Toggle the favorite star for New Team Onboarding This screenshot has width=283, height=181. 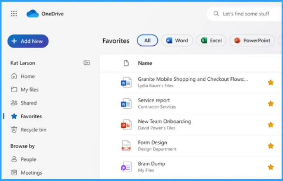270,125
